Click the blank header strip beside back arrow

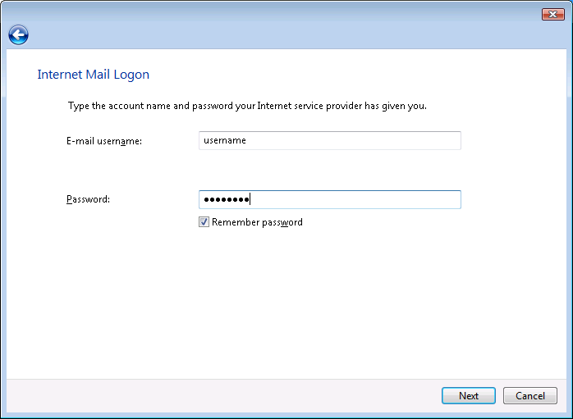click(x=287, y=35)
